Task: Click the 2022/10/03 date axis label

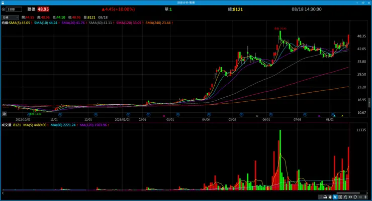Action: (x=23, y=120)
